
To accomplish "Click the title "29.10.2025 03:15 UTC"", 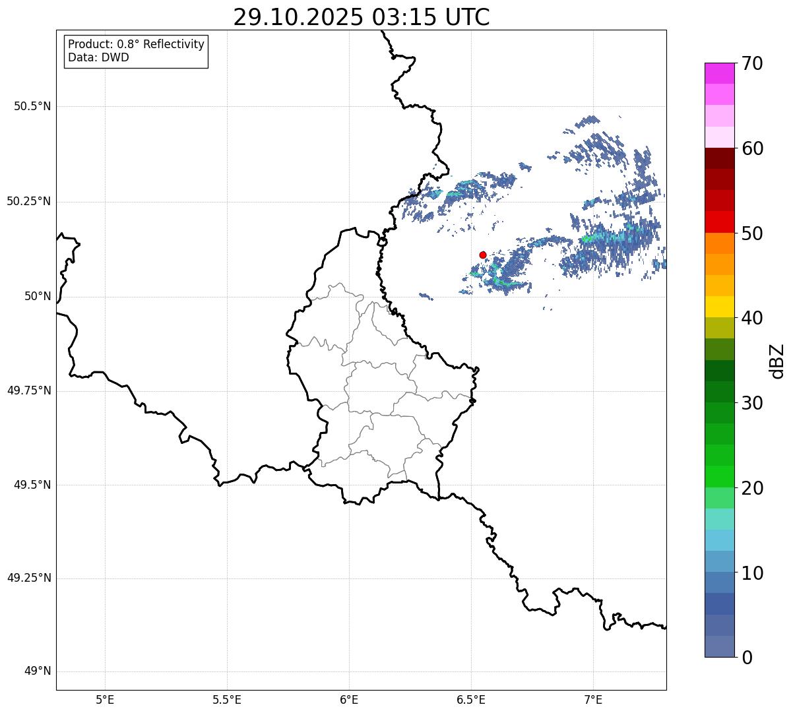I will tap(362, 17).
